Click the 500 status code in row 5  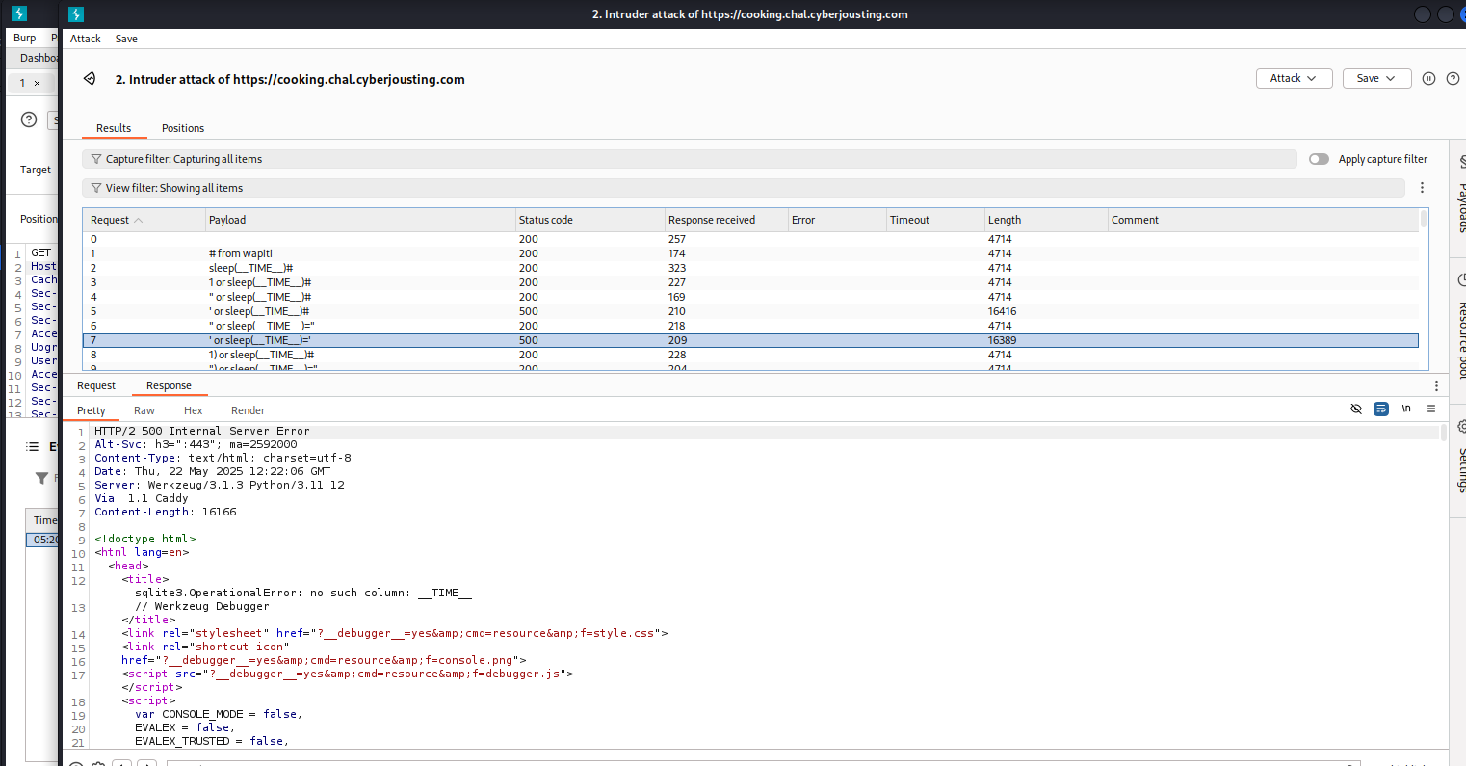tap(529, 311)
